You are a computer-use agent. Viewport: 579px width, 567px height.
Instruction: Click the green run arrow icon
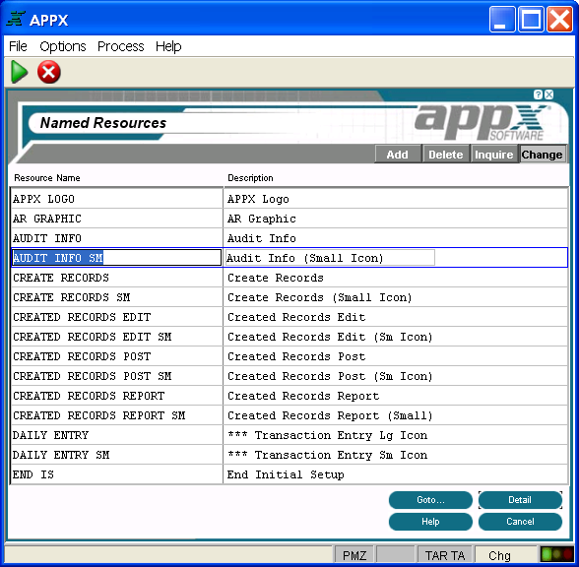click(19, 72)
